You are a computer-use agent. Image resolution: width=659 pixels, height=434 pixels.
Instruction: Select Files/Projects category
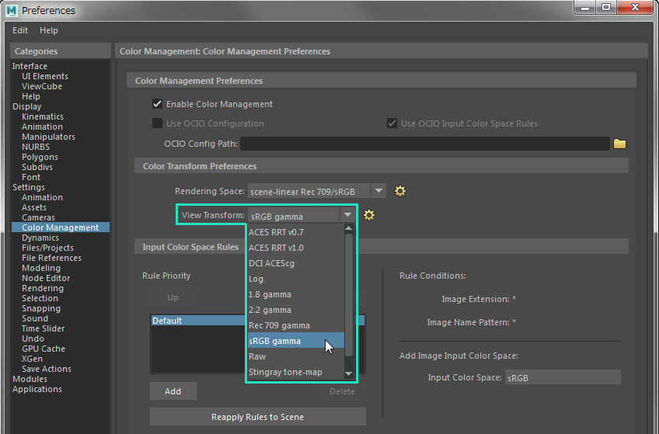click(47, 247)
